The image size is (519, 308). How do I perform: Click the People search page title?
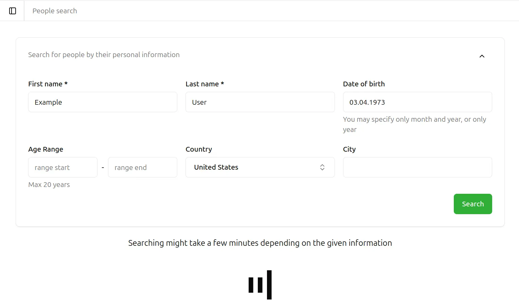[x=55, y=11]
